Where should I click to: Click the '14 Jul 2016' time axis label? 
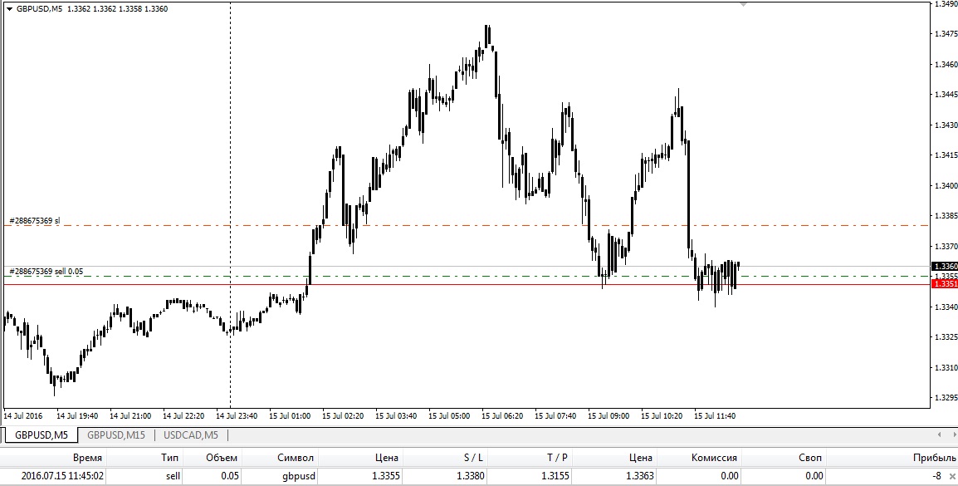pyautogui.click(x=22, y=415)
